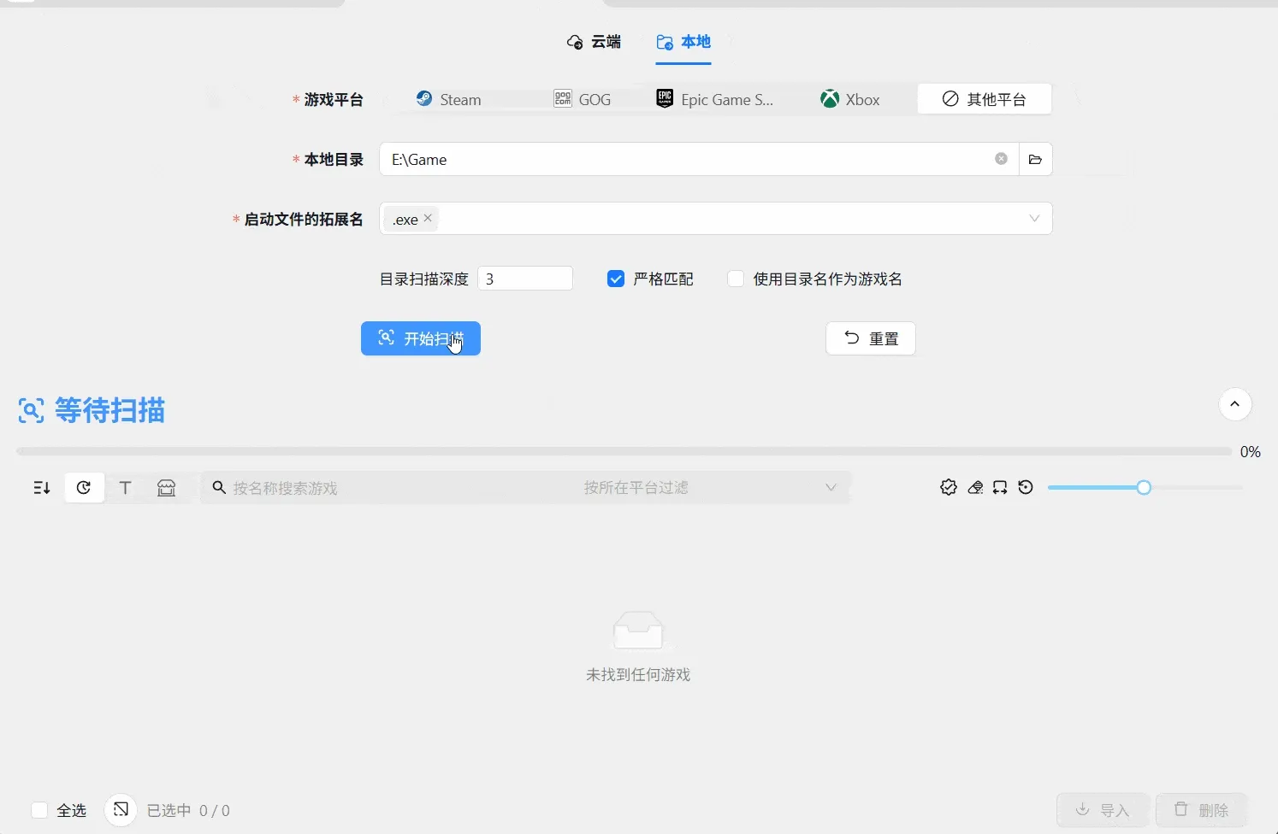
Task: Click the clean/eraser icon near the slider
Action: pyautogui.click(x=974, y=487)
